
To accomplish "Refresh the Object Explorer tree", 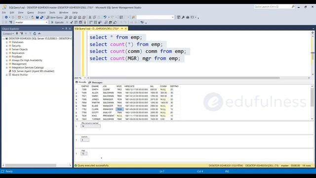I will click(35, 34).
